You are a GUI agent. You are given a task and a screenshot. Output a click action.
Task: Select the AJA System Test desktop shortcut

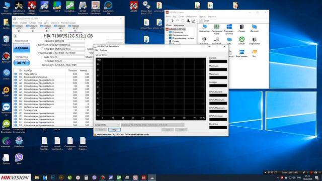[108, 8]
